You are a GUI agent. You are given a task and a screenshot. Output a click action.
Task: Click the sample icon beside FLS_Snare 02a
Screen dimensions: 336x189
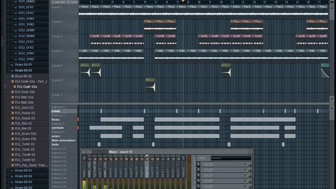click(12, 134)
